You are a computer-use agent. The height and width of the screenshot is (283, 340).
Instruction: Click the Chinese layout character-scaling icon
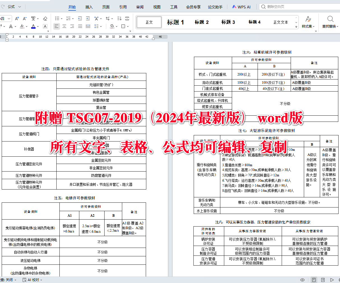pyautogui.click(x=96, y=19)
